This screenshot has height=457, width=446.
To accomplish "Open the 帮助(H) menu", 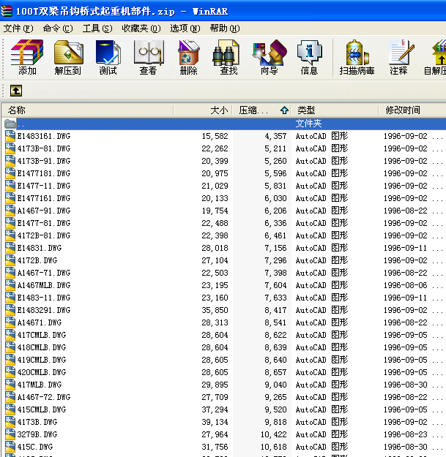I will (225, 29).
